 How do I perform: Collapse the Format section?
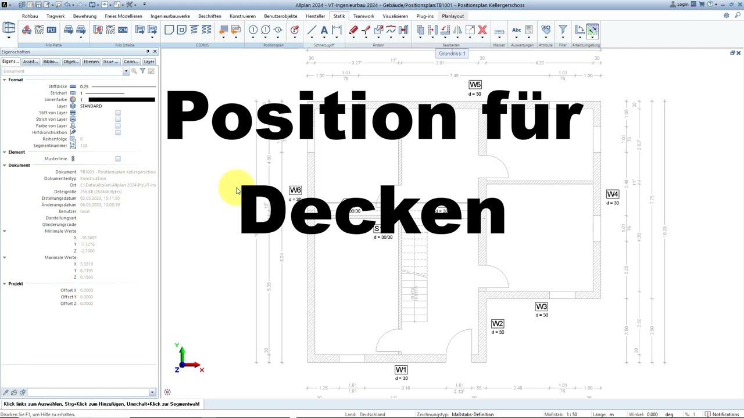pos(4,80)
